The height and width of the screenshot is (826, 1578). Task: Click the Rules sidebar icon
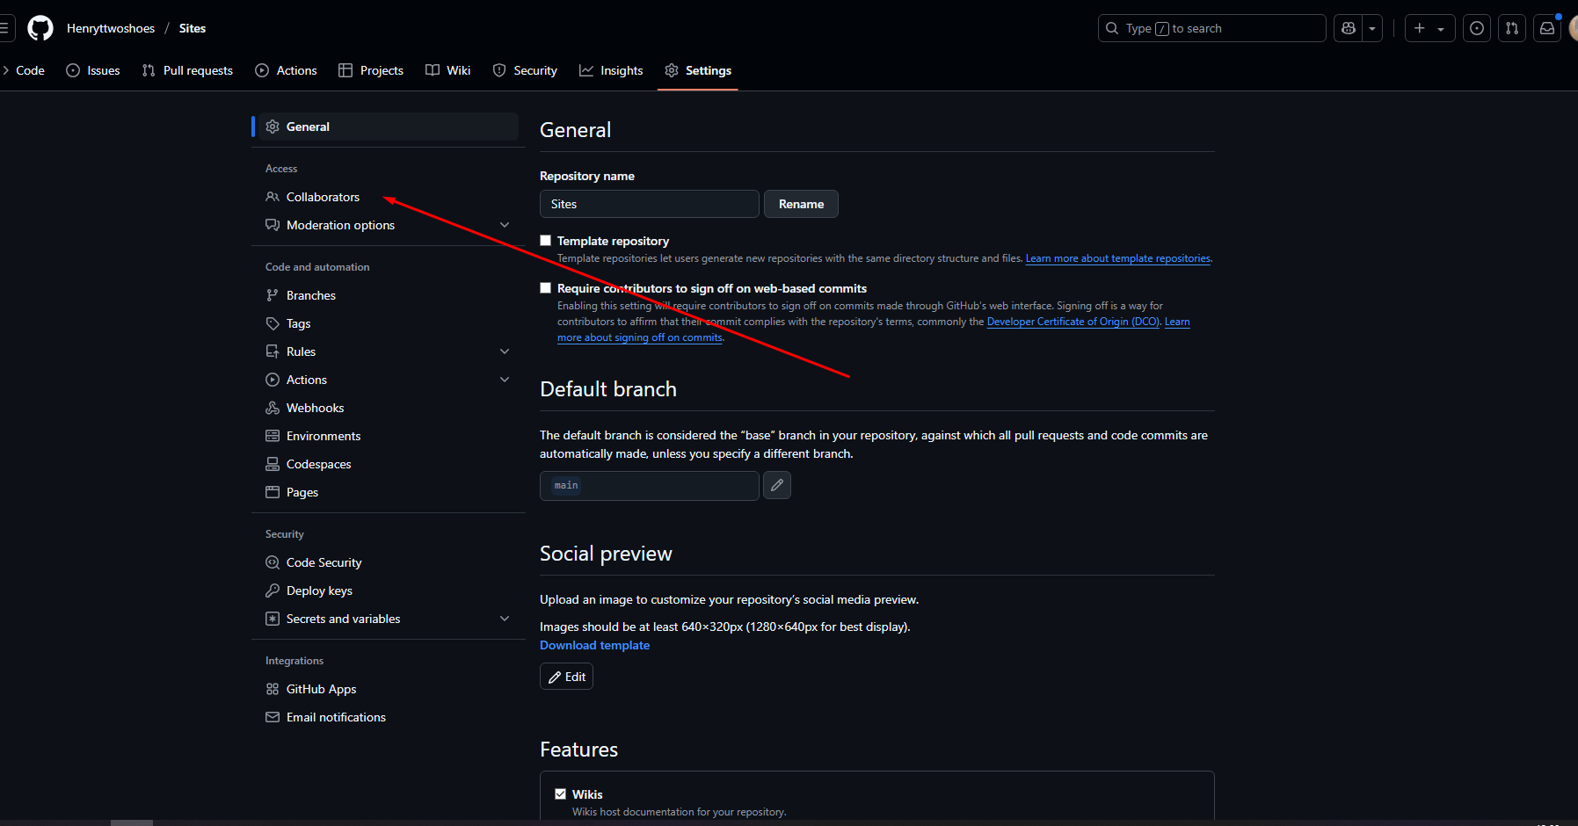pos(273,351)
